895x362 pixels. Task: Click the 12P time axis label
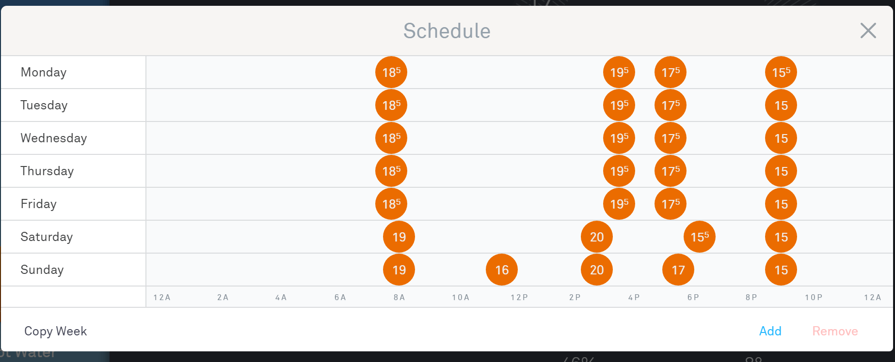pos(519,298)
